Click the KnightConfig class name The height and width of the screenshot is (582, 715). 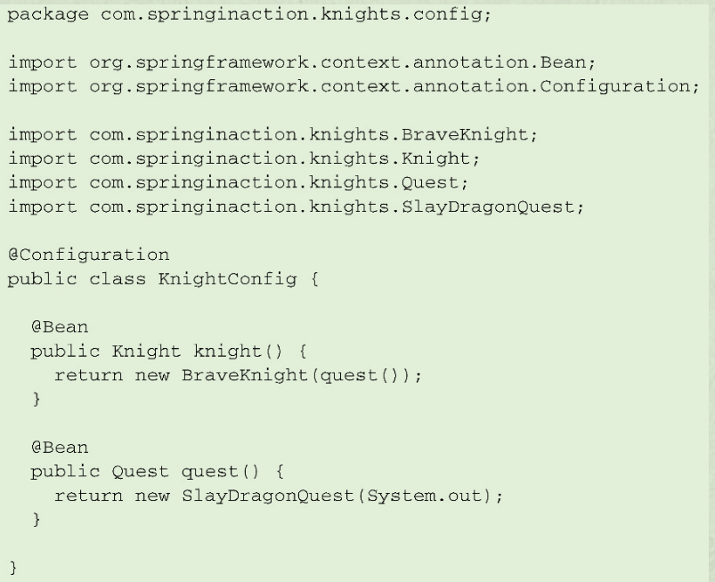coord(228,279)
